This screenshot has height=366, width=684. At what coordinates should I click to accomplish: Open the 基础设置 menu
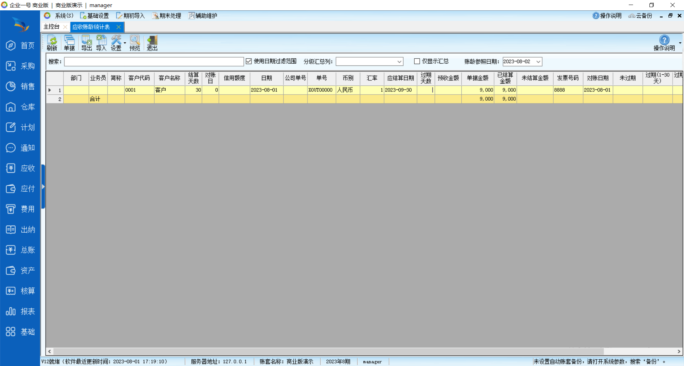coord(94,16)
